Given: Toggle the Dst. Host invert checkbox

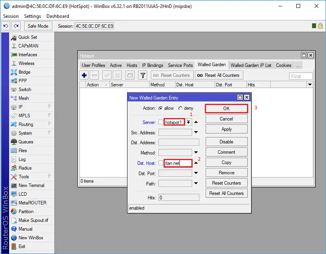Looking at the screenshot, I should [x=161, y=163].
